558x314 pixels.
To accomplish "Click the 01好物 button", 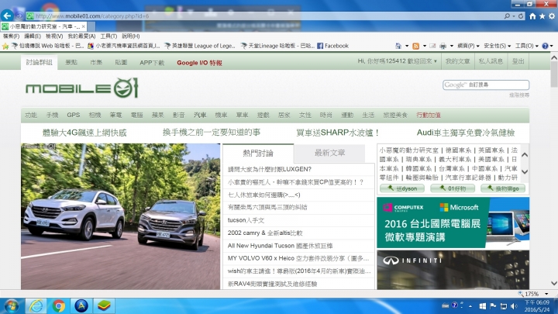I will coord(453,188).
